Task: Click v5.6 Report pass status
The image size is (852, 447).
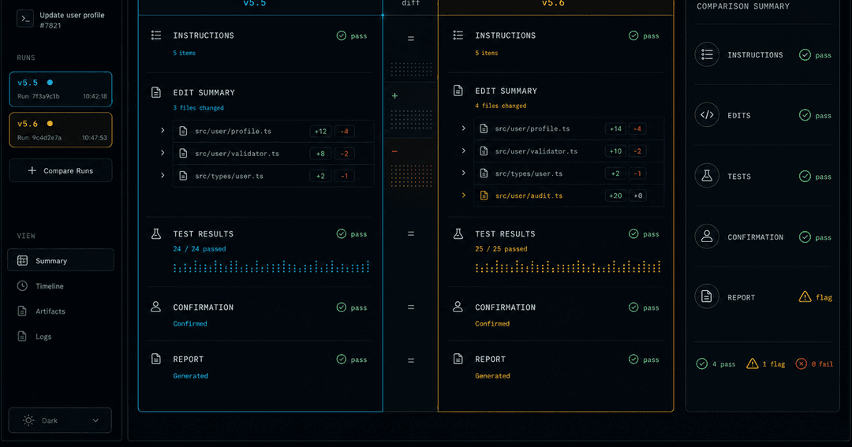Action: 644,359
